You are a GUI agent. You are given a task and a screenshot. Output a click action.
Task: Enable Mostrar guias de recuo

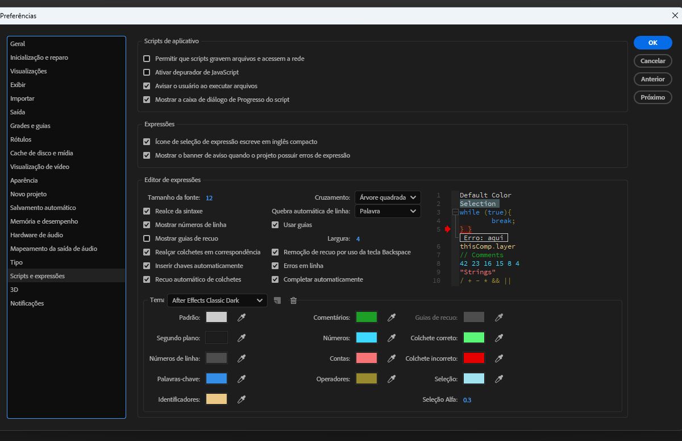tap(147, 238)
